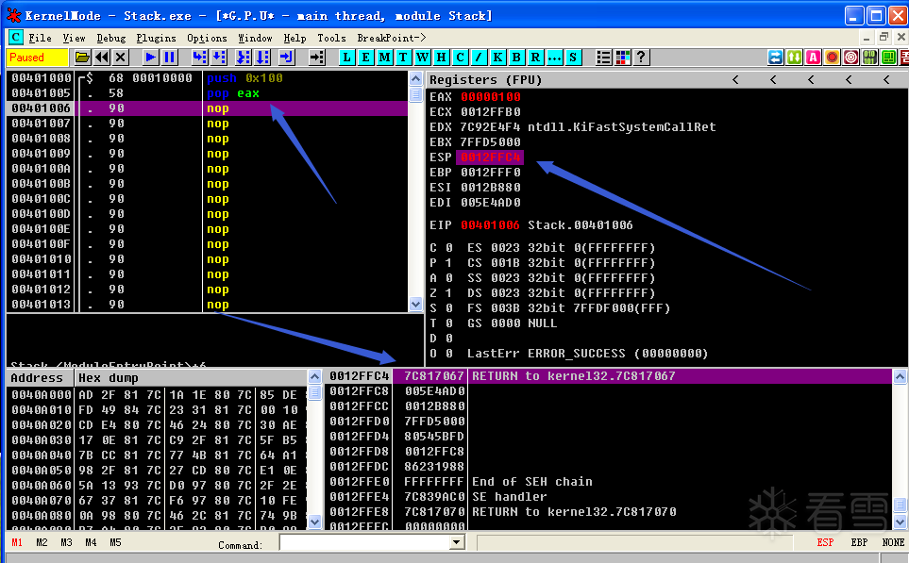Image resolution: width=909 pixels, height=563 pixels.
Task: Open the help question mark icon
Action: [641, 58]
